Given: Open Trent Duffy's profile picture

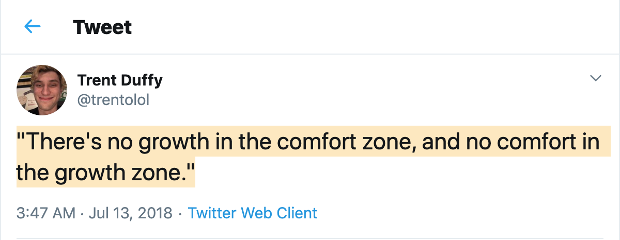Looking at the screenshot, I should pyautogui.click(x=42, y=90).
